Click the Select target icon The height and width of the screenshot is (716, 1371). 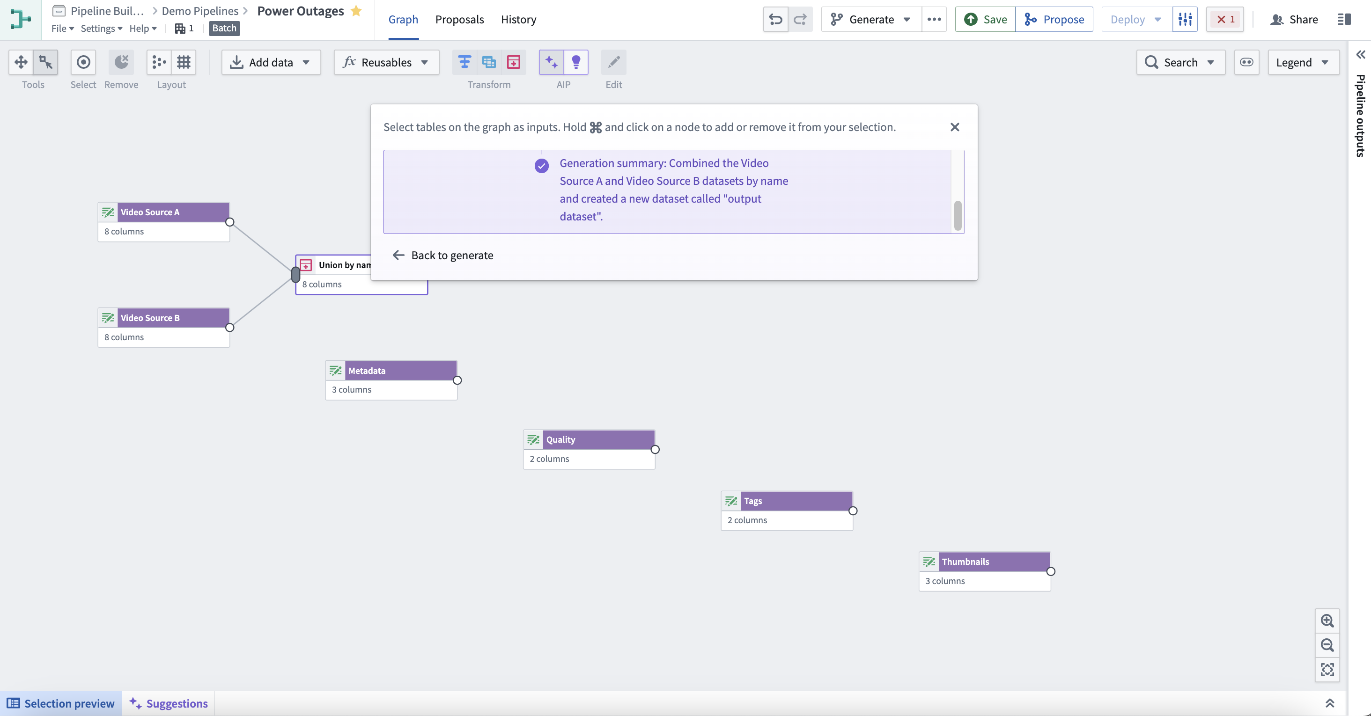tap(83, 62)
